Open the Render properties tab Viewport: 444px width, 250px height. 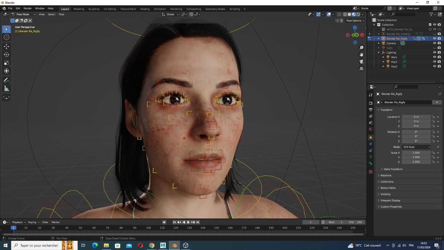tap(370, 103)
